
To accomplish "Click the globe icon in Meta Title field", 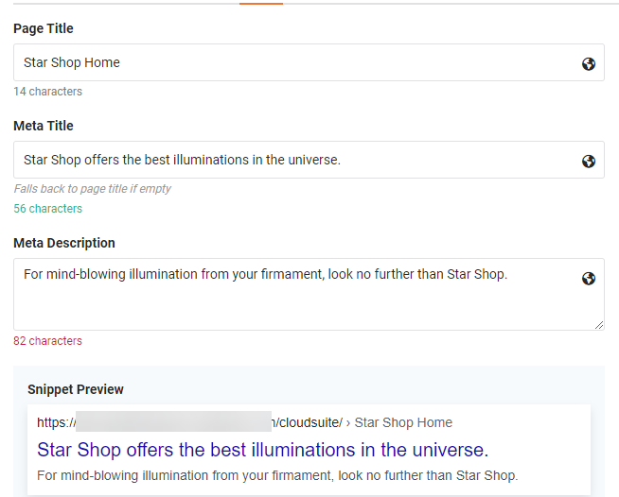I will 589,161.
